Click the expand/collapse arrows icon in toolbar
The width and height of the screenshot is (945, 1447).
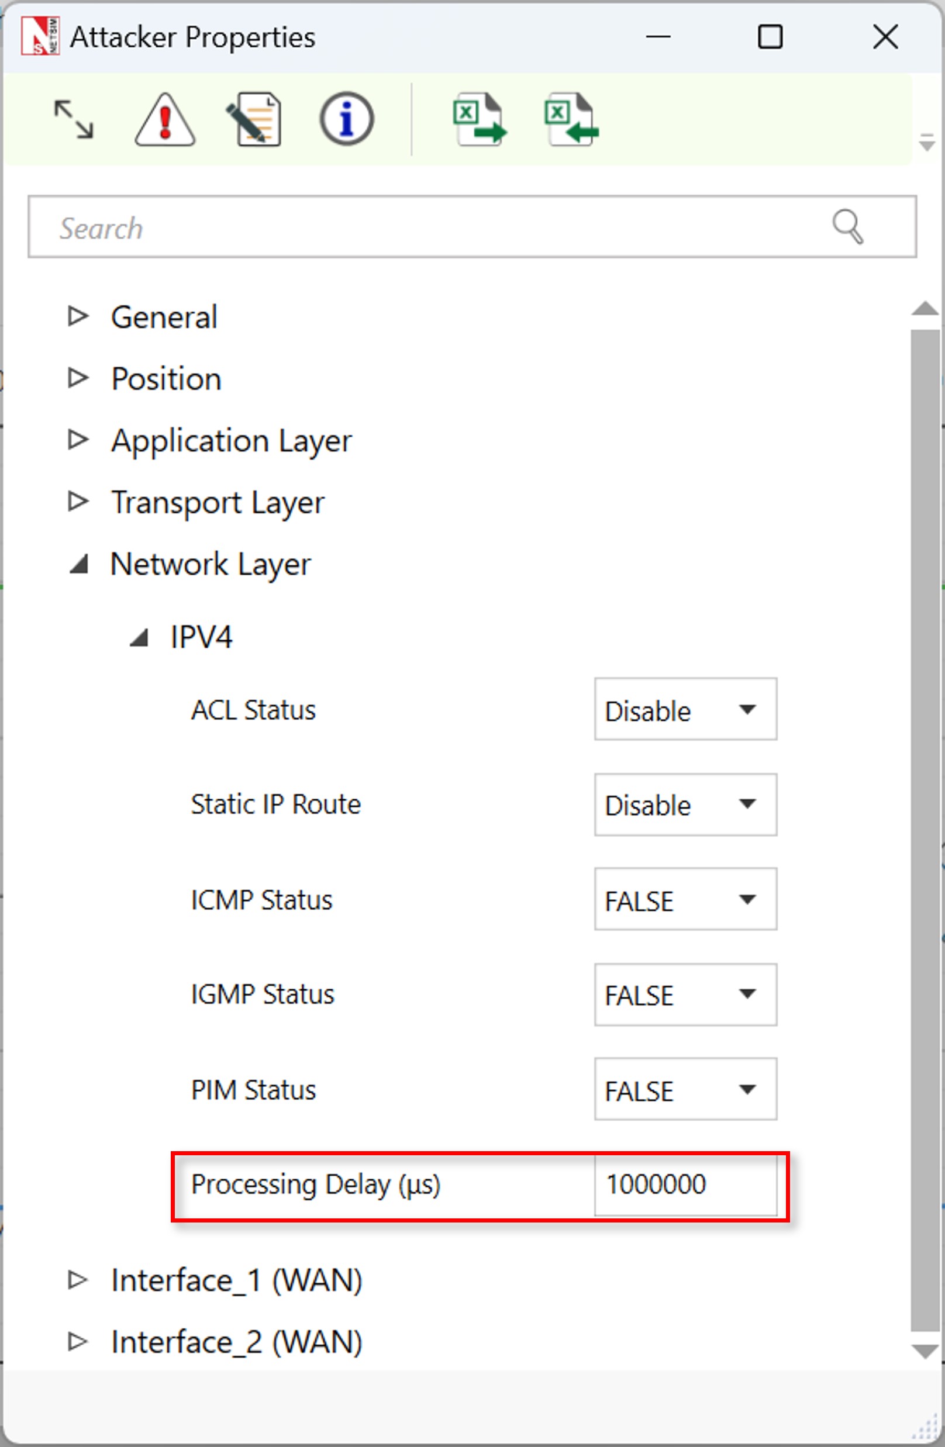(x=74, y=120)
